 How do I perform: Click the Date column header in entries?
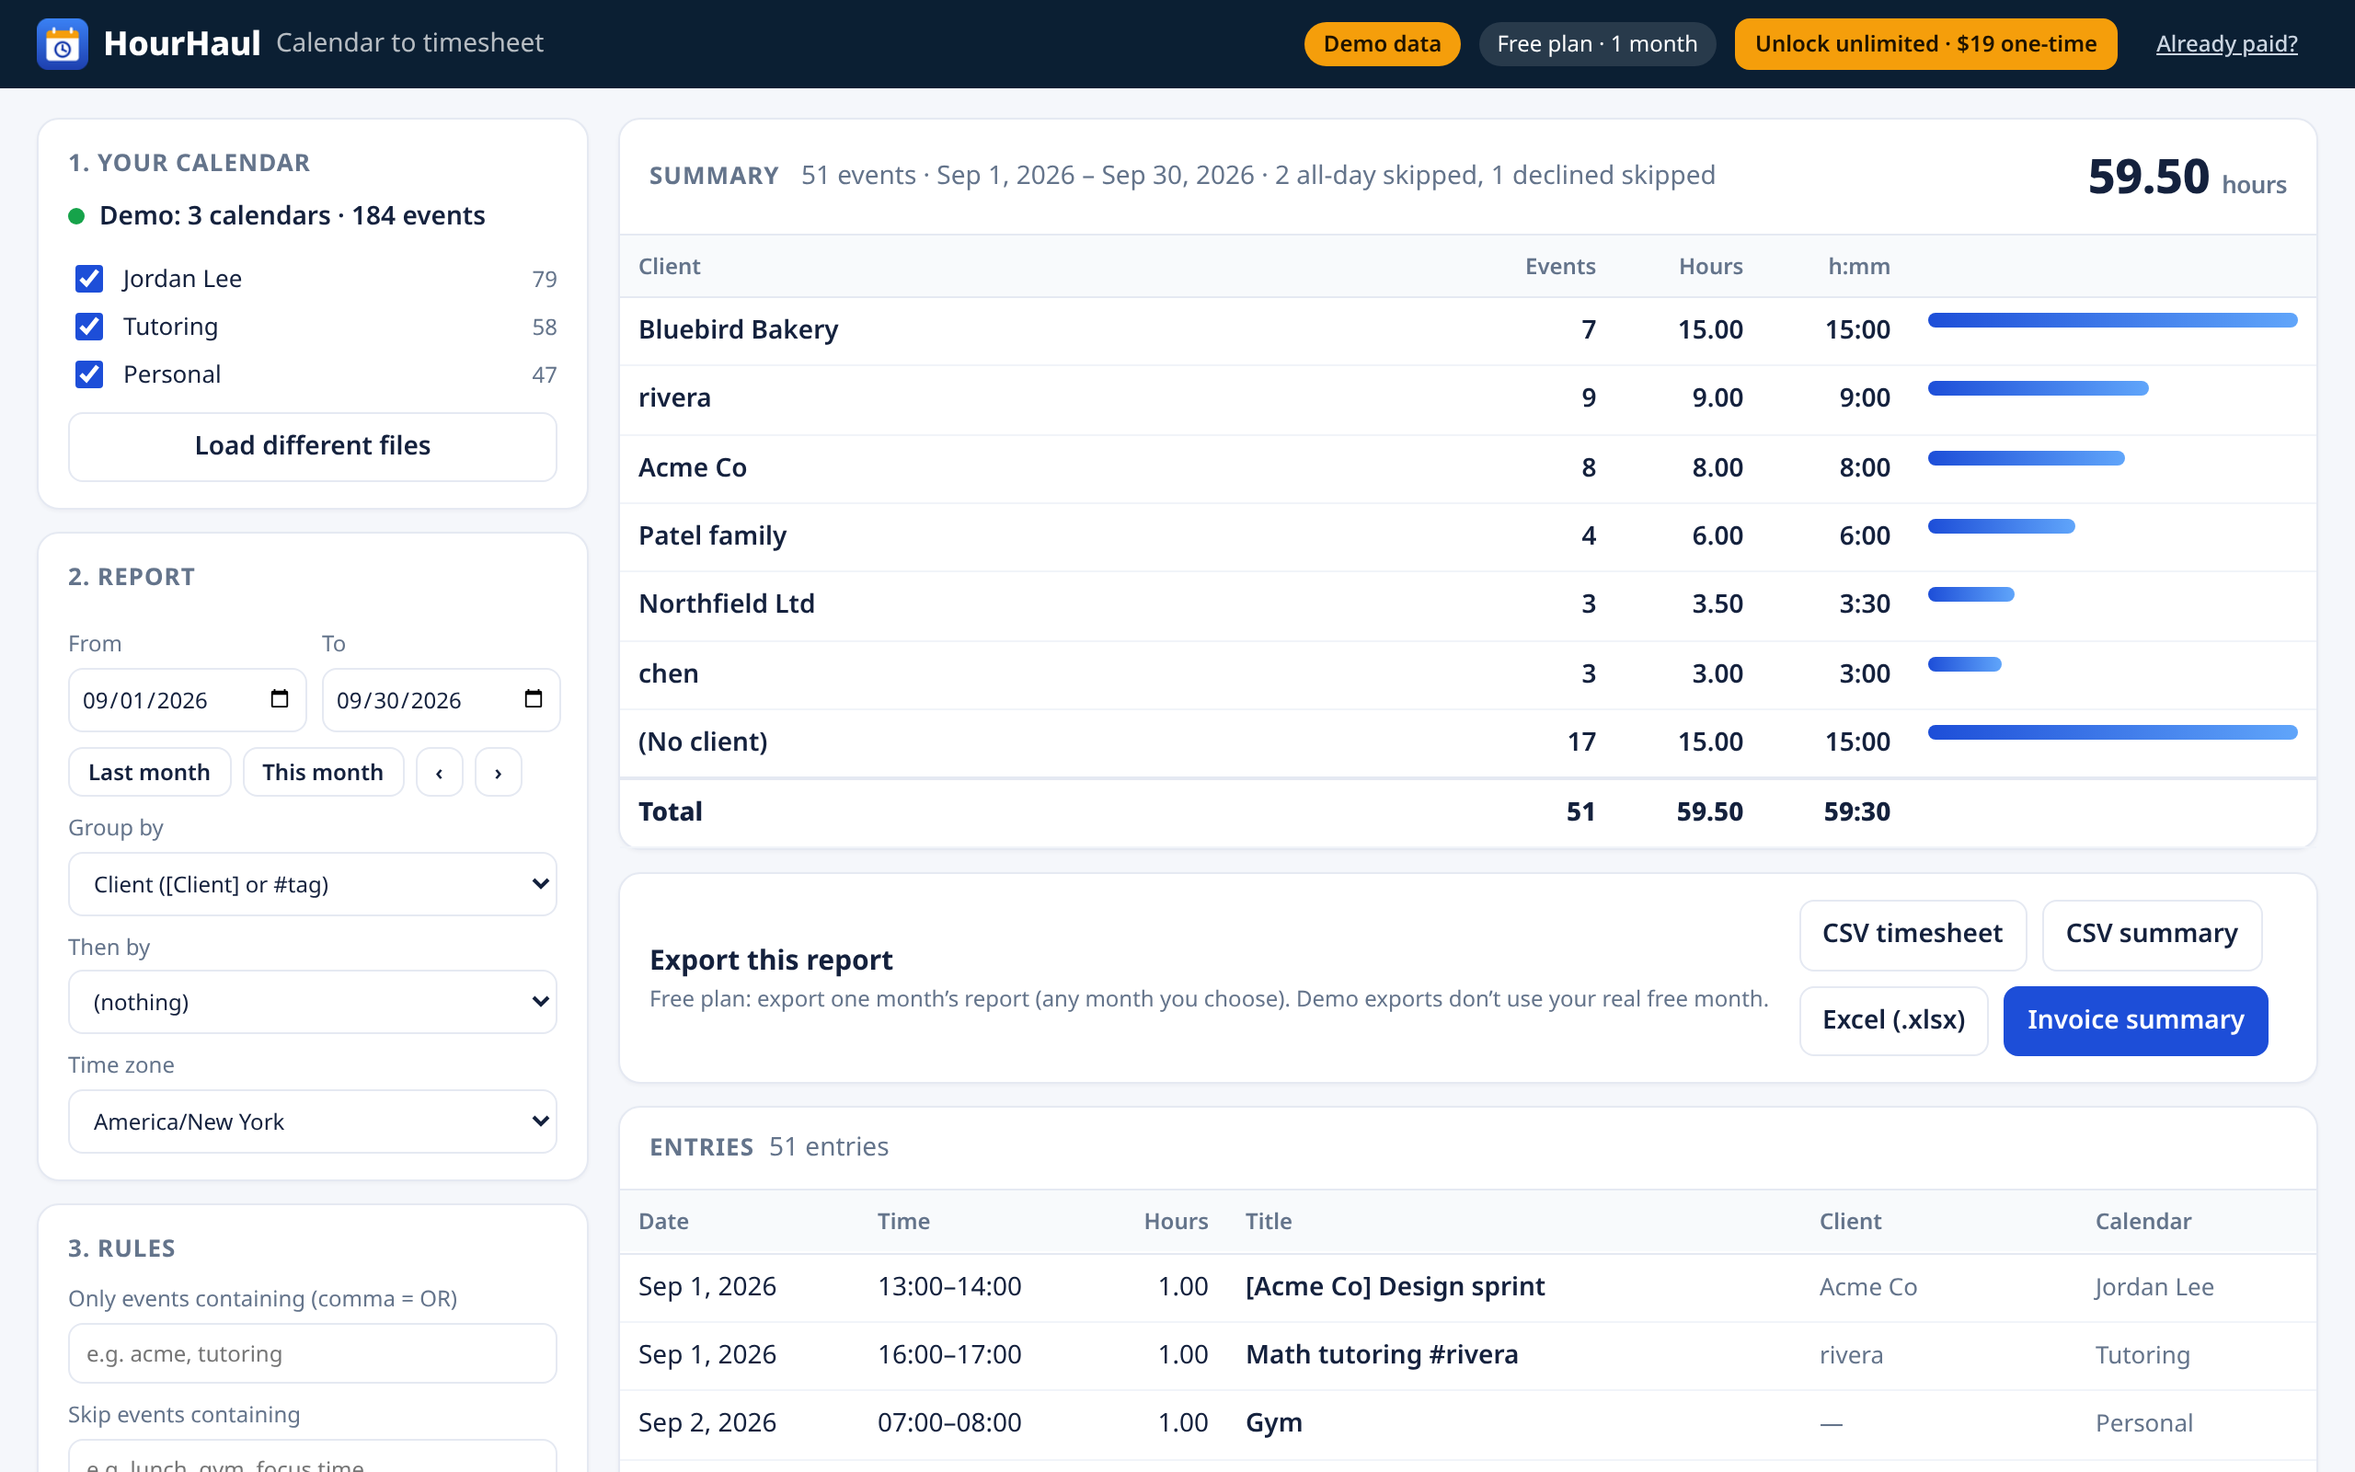coord(663,1221)
